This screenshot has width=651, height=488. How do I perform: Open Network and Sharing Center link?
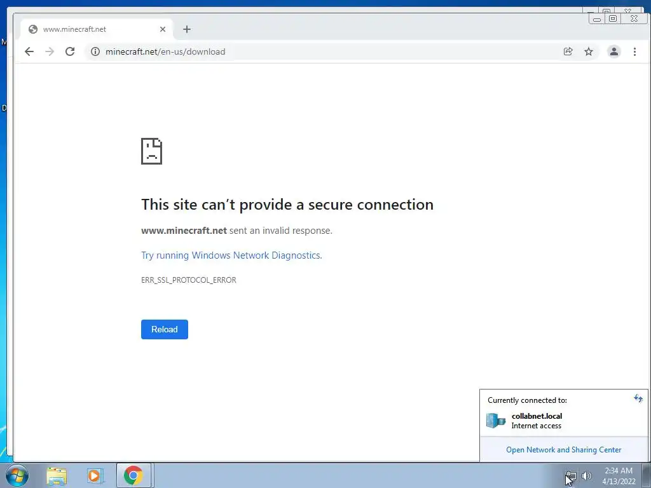point(563,450)
